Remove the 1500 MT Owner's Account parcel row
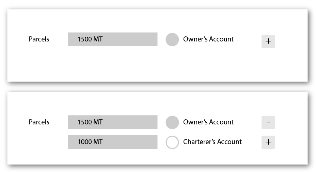This screenshot has height=172, width=316. 268,122
